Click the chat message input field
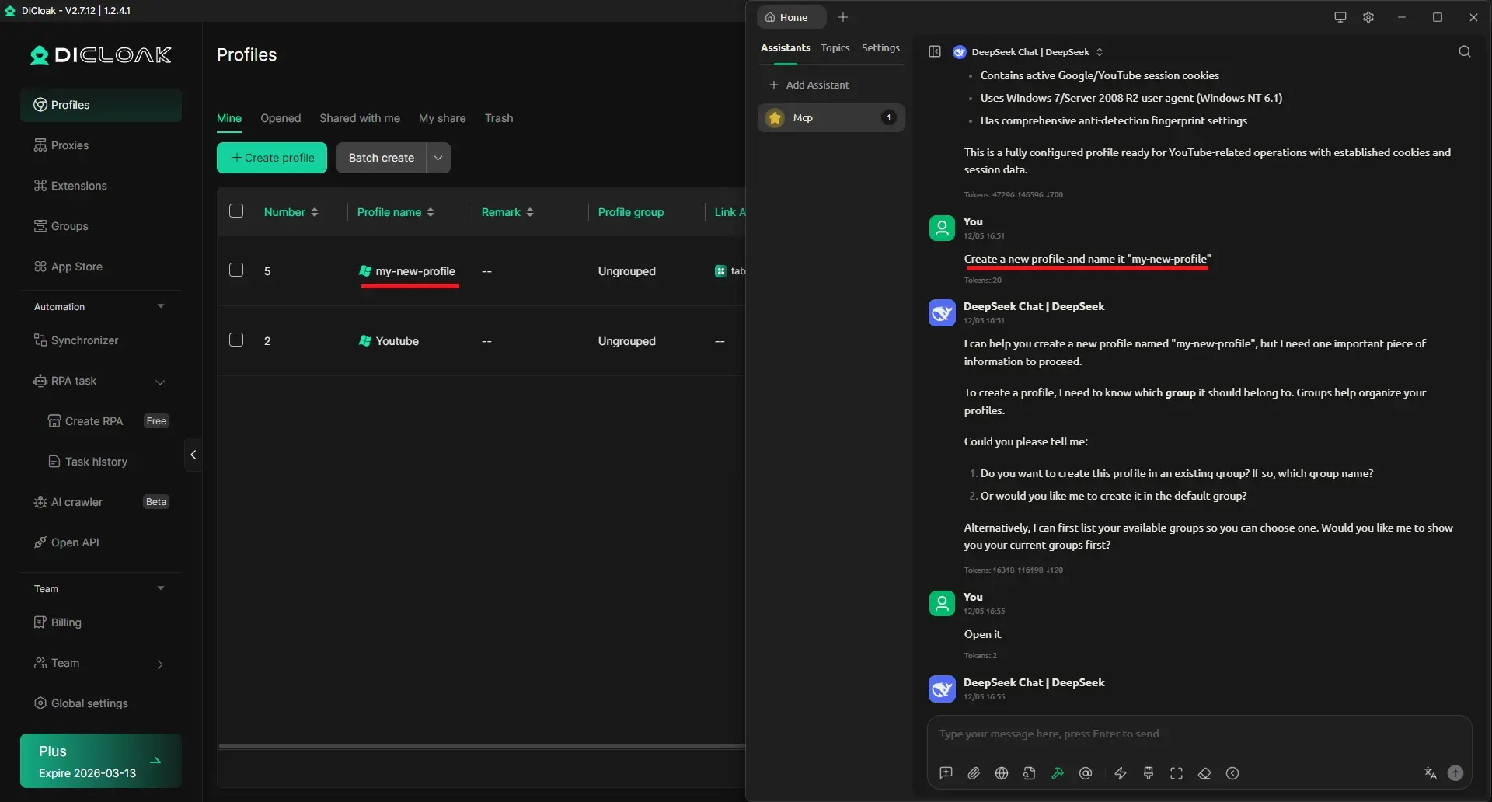This screenshot has height=802, width=1492. pyautogui.click(x=1197, y=734)
